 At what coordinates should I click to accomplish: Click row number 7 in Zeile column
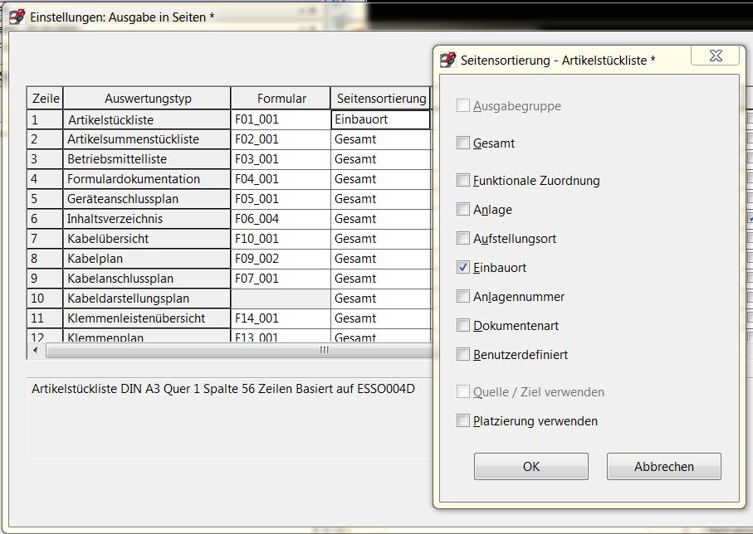tap(45, 239)
